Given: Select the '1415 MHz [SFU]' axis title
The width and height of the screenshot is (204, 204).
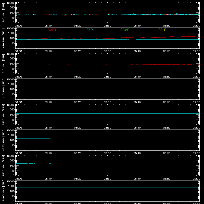Looking at the screenshot, I should (x=4, y=89).
